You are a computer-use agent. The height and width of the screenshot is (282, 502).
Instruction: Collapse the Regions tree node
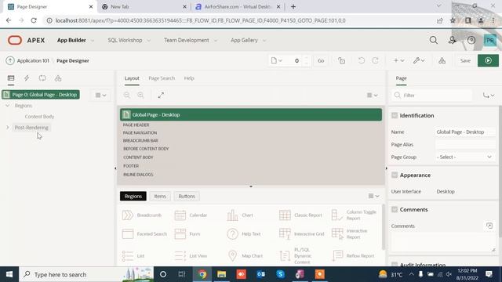coord(8,105)
